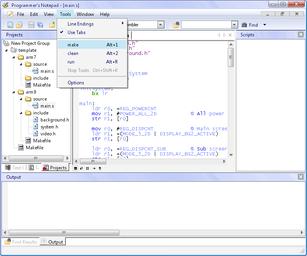
Task: Toggle the Use Tabs option
Action: click(x=76, y=32)
